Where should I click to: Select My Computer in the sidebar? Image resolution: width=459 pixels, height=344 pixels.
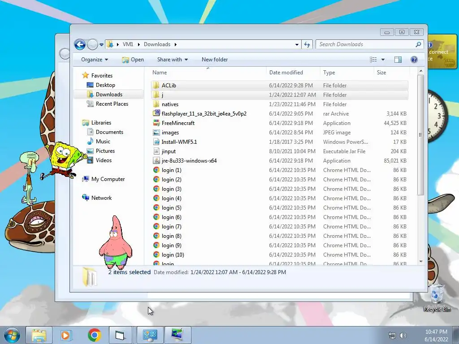[108, 179]
